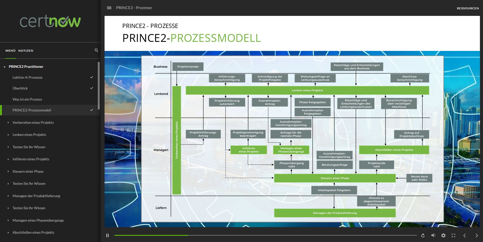483x242 pixels.
Task: Replay the current slide
Action: (x=423, y=235)
